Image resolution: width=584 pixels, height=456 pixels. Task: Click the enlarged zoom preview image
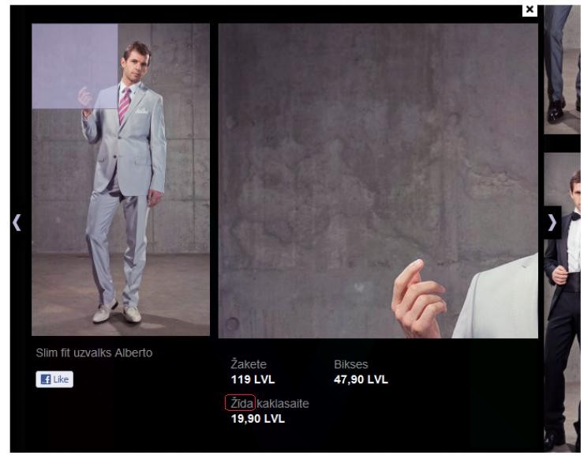378,181
